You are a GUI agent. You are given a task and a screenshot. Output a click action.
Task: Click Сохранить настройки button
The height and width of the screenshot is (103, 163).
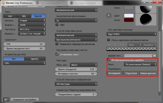[25, 99]
